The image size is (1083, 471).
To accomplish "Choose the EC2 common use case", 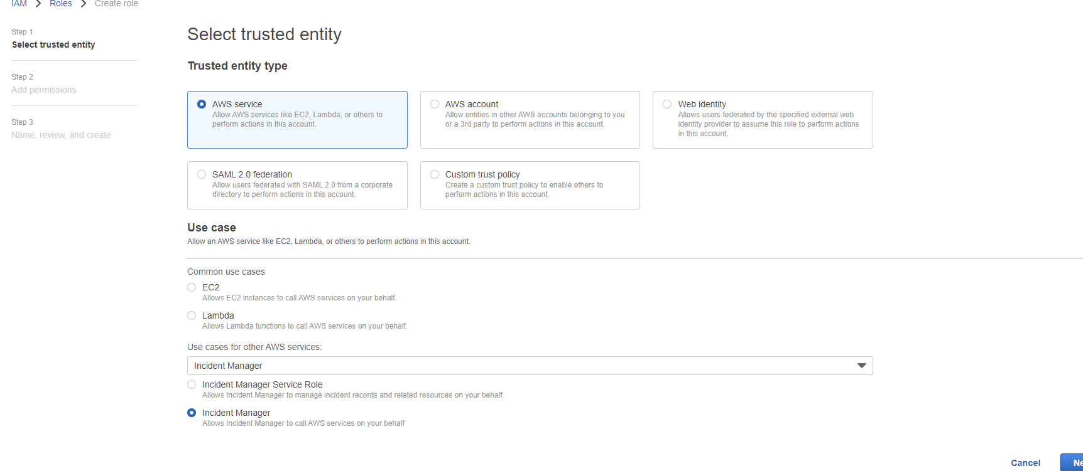I will point(192,287).
